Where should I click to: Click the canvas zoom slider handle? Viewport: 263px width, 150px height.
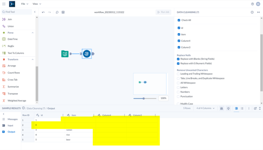pyautogui.click(x=143, y=98)
